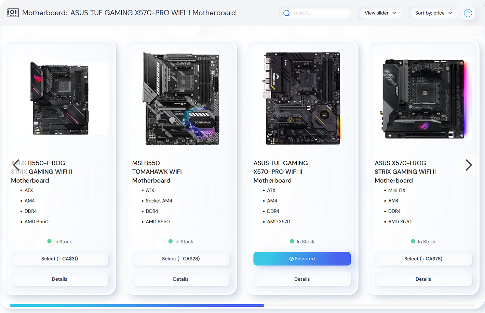Click the ASUS TUF GAMING X570-PRO product image
Screen dimensions: 485x313
tap(302, 98)
